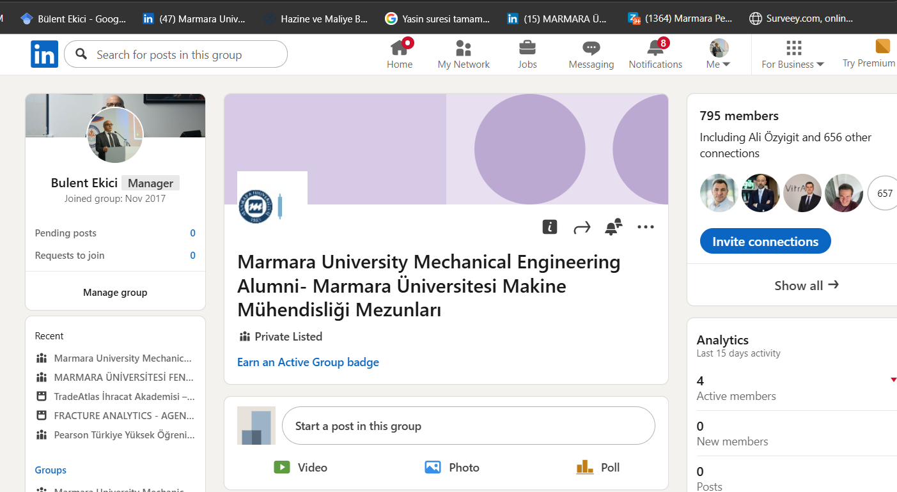Click the For Business grid icon
This screenshot has height=492, width=897.
point(793,48)
